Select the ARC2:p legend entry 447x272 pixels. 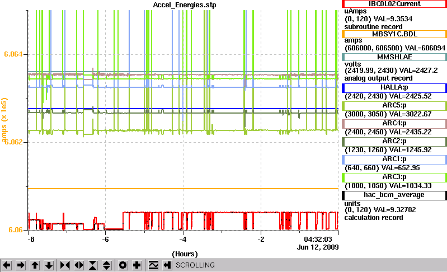pyautogui.click(x=394, y=142)
